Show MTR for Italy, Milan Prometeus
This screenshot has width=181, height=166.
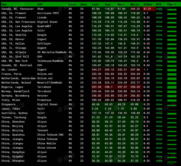(x=159, y=100)
